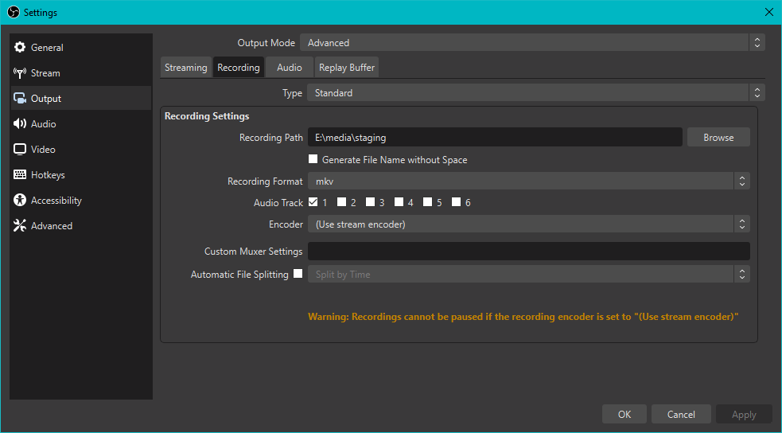Open Hotkeys via keyboard icon
Screen dimensions: 782x433
(x=20, y=175)
